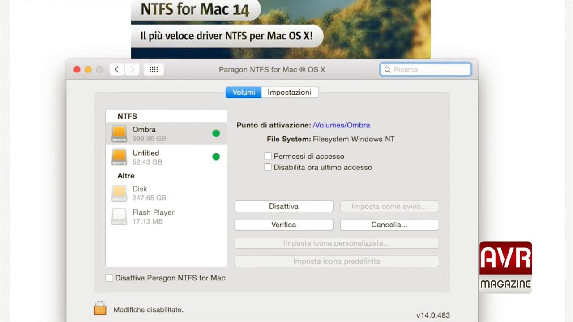Click the Disattiva button
The height and width of the screenshot is (322, 573).
click(x=284, y=206)
